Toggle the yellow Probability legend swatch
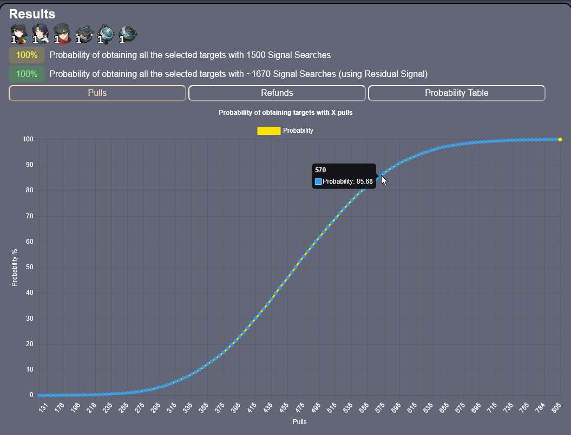This screenshot has width=571, height=435. tap(269, 131)
